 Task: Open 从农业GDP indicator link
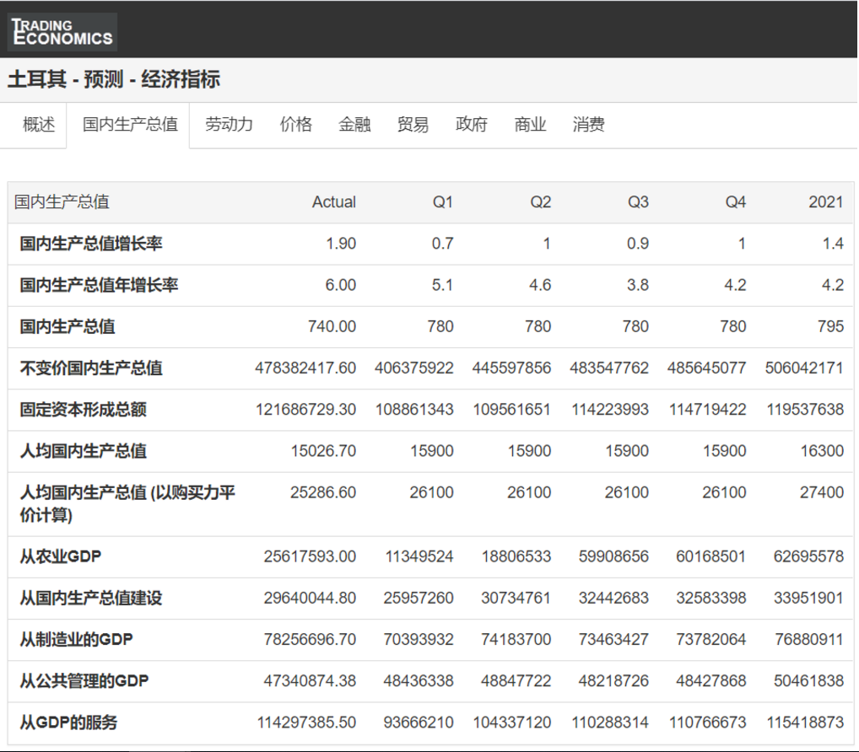pos(60,556)
